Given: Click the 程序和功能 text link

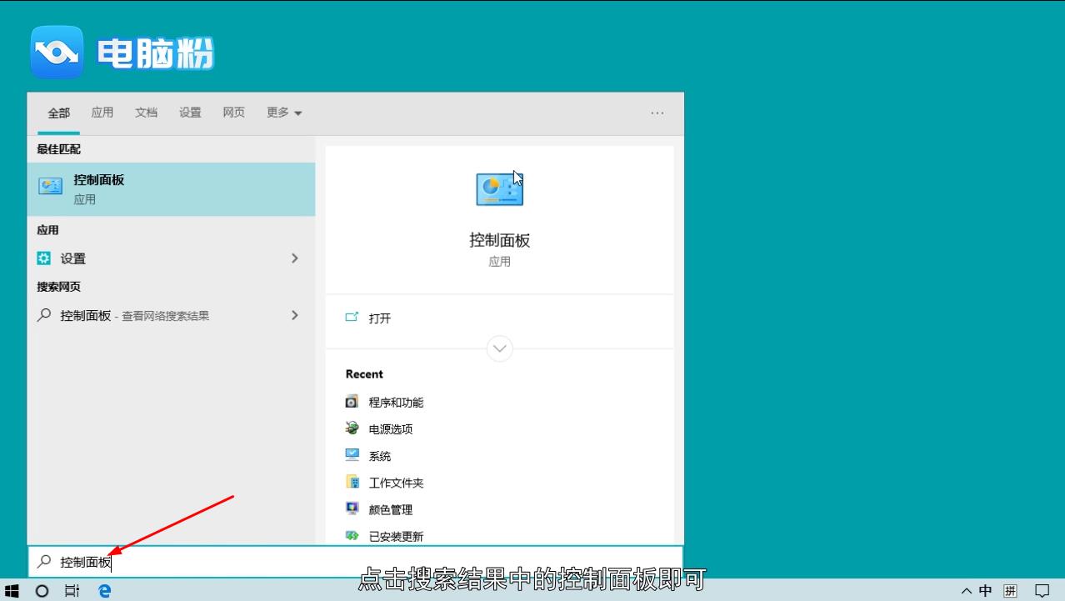Looking at the screenshot, I should (396, 403).
